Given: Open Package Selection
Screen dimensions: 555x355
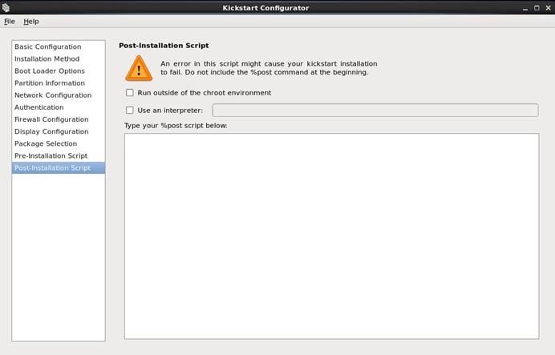Looking at the screenshot, I should click(x=59, y=143).
